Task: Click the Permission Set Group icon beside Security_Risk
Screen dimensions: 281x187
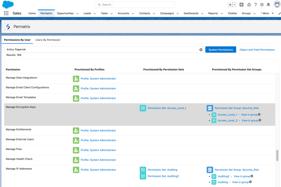Action: click(210, 108)
